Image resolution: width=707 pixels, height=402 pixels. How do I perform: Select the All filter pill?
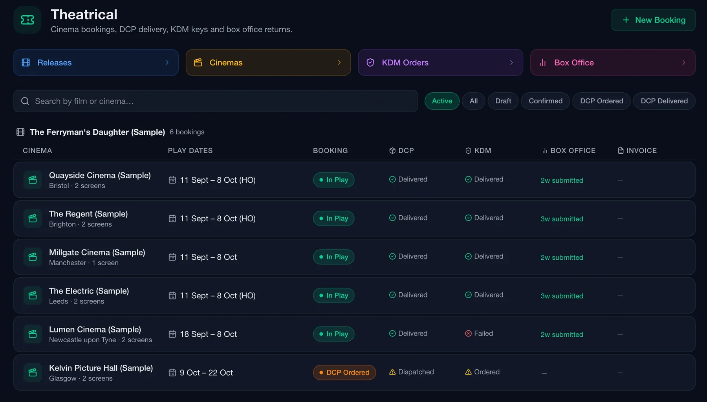[474, 101]
